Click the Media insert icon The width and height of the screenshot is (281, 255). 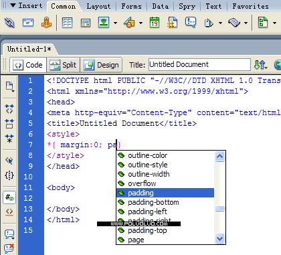[129, 23]
